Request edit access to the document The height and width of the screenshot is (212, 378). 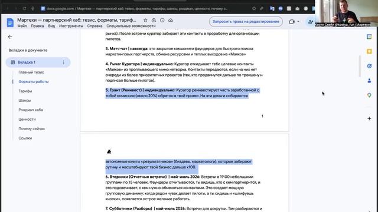coord(246,22)
